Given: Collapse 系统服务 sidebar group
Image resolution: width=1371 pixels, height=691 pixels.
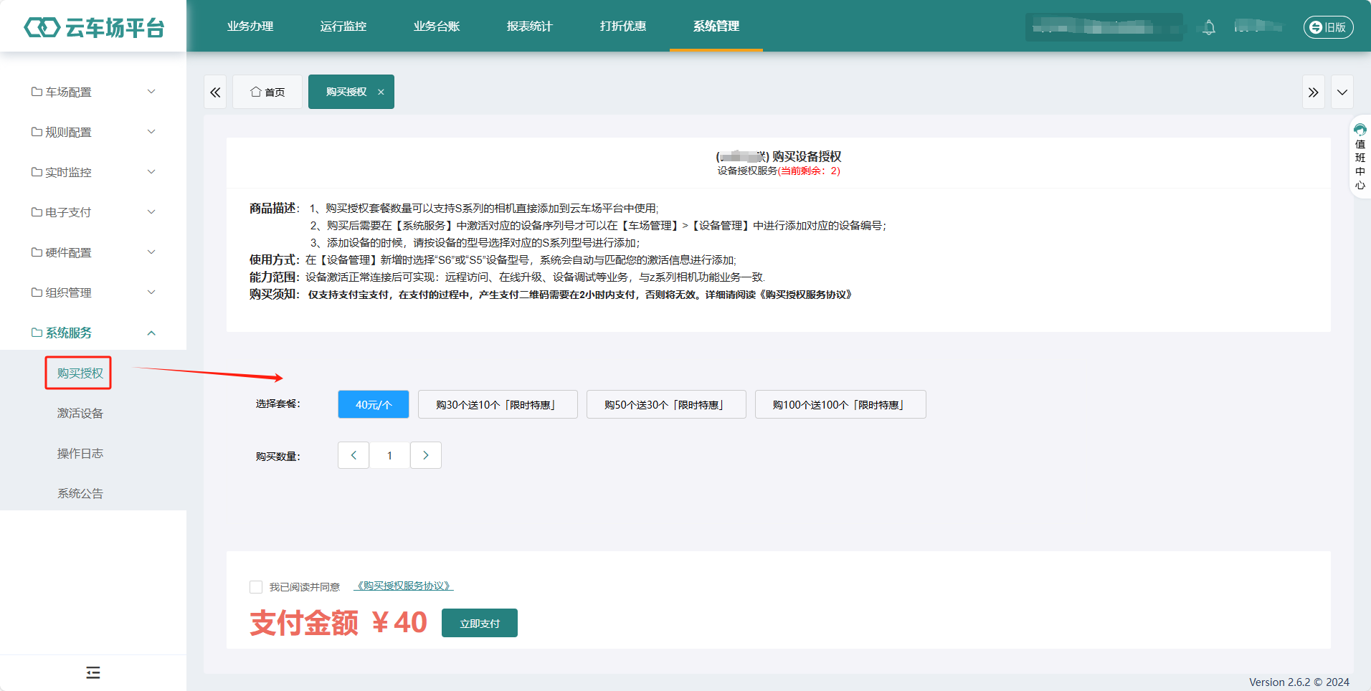Looking at the screenshot, I should click(x=93, y=333).
